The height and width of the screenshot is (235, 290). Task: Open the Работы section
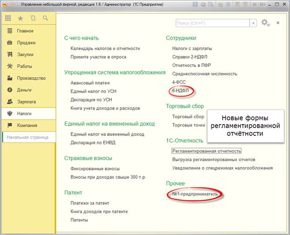29,67
